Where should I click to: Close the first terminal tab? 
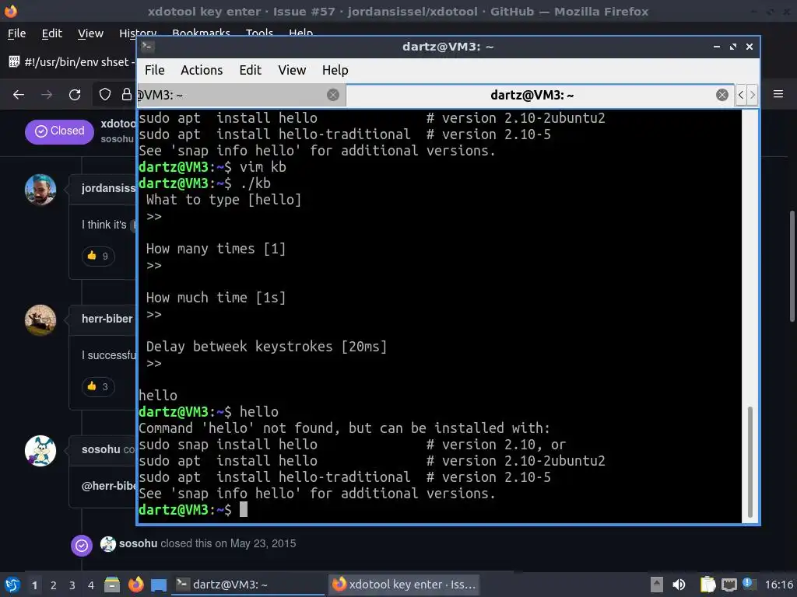[x=333, y=95]
